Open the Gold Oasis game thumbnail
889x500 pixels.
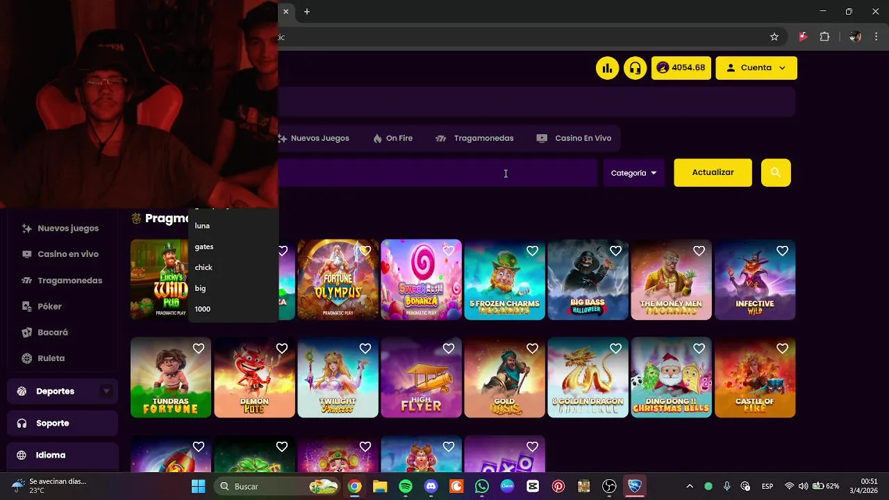pyautogui.click(x=504, y=377)
